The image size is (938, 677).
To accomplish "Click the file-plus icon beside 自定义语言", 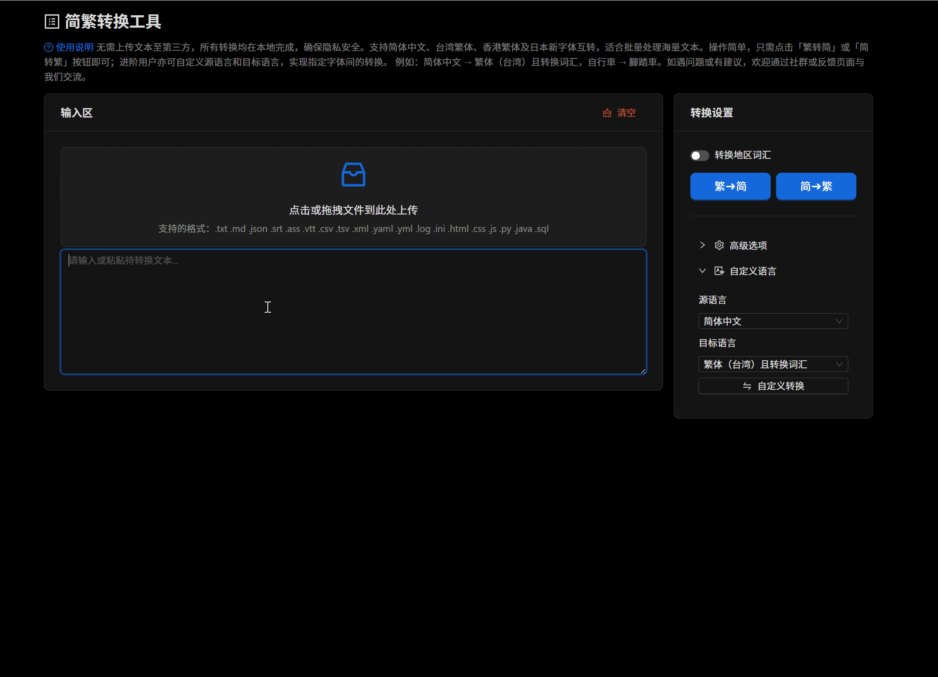I will pos(719,271).
